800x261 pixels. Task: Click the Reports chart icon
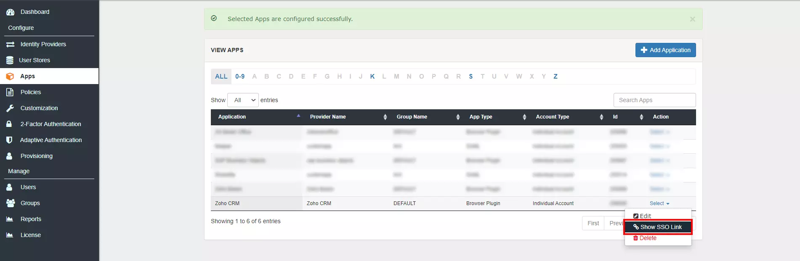pos(10,219)
